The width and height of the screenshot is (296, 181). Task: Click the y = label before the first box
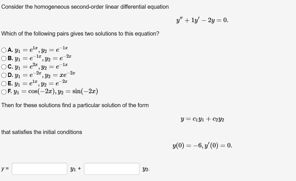4,169
